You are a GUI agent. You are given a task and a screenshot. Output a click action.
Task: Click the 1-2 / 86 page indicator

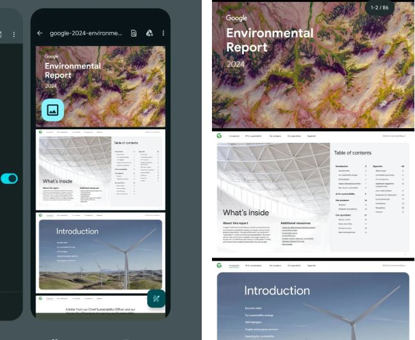click(380, 8)
